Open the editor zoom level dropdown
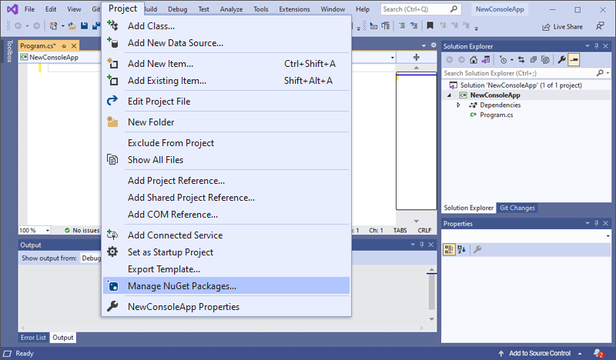Screen dimensions: 616x360 point(48,230)
